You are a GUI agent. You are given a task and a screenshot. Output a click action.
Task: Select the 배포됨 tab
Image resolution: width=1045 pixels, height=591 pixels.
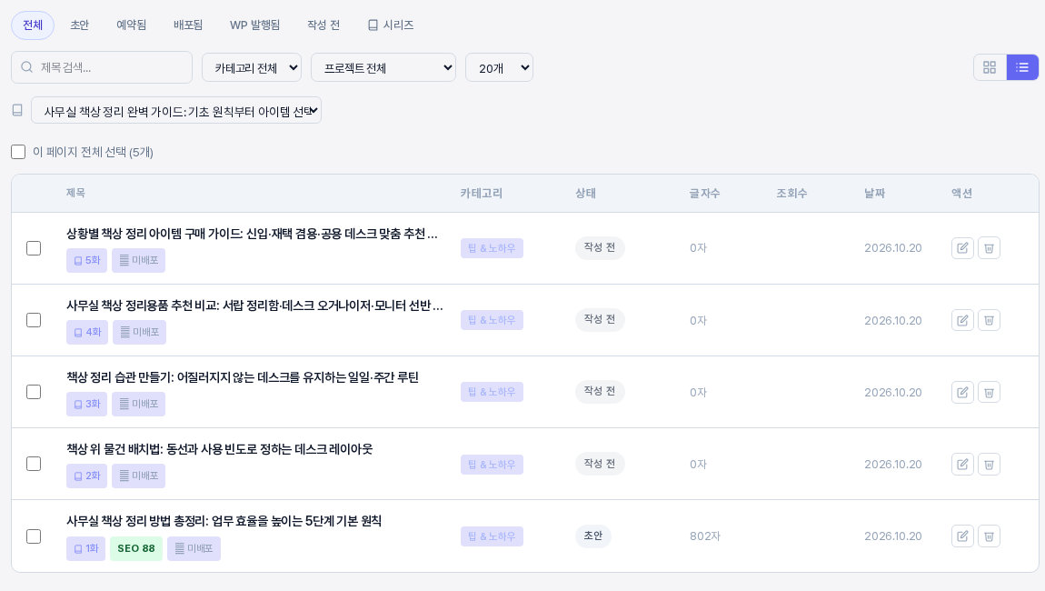tap(188, 25)
